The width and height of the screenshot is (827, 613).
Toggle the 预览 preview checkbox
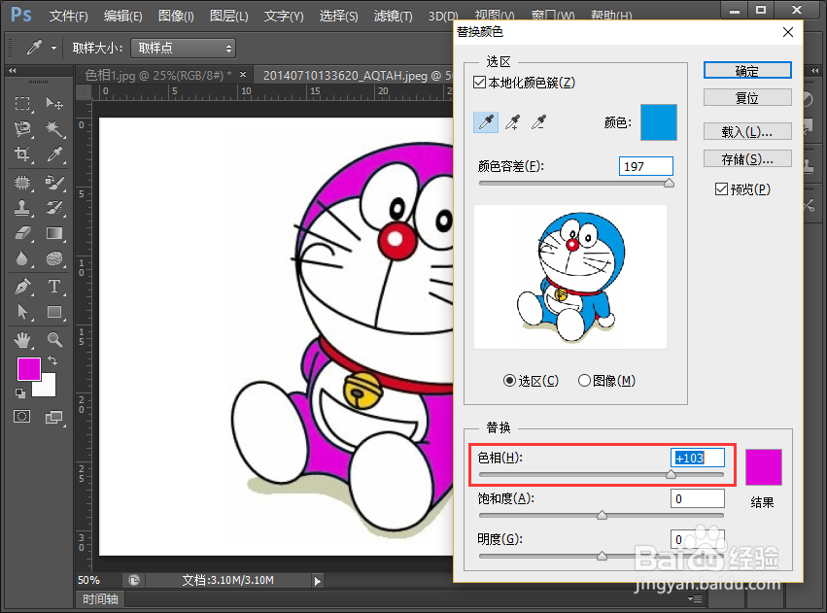tap(721, 188)
